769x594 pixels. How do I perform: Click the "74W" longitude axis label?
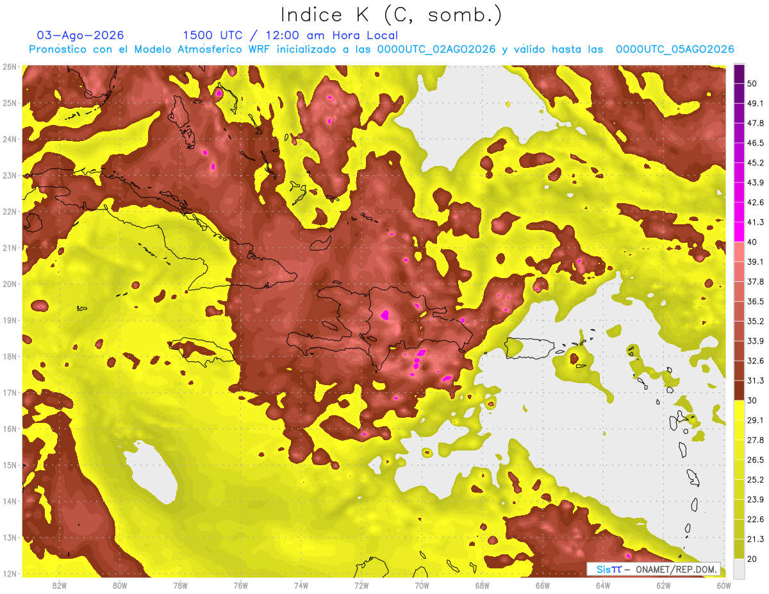[301, 586]
